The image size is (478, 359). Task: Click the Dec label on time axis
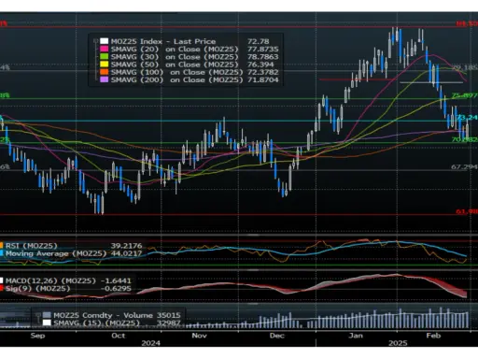point(277,336)
